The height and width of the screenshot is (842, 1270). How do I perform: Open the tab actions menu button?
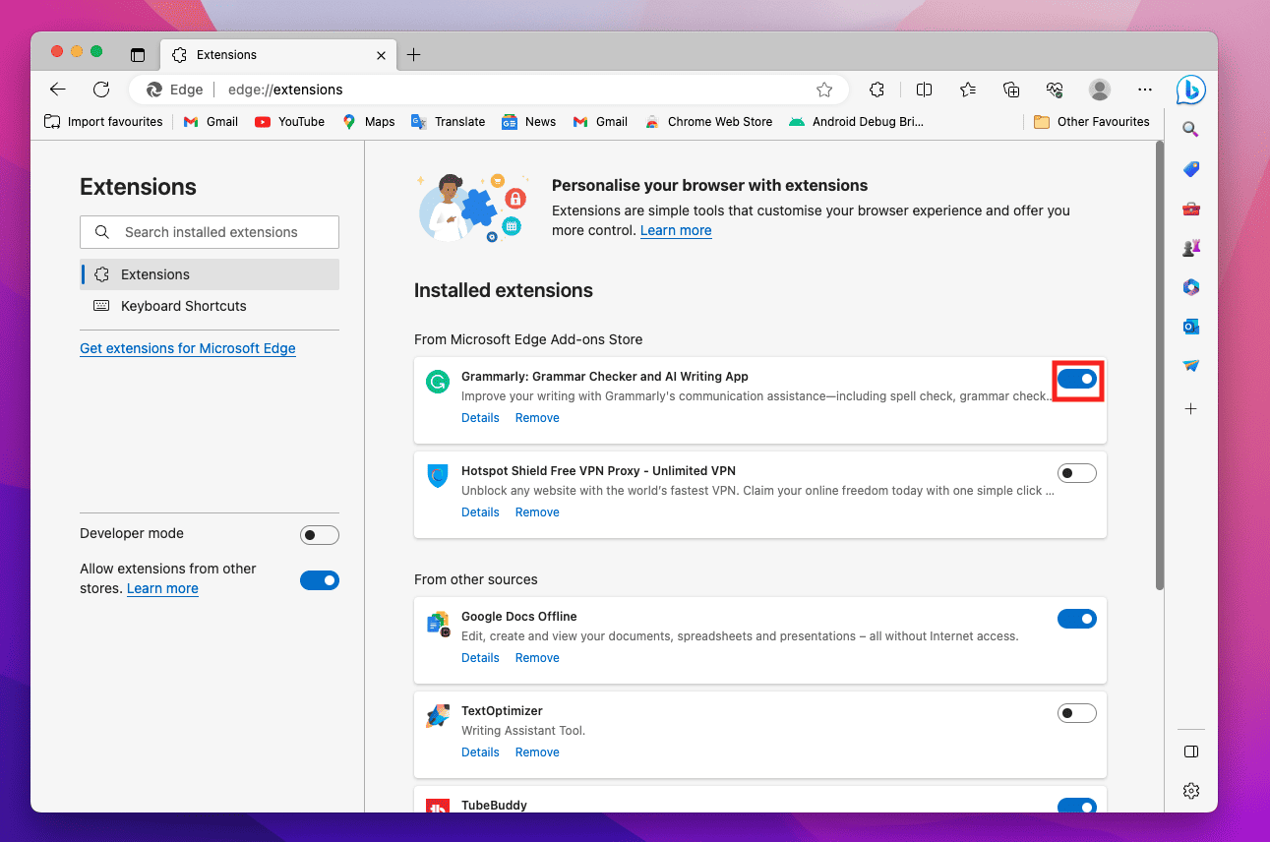pos(138,55)
